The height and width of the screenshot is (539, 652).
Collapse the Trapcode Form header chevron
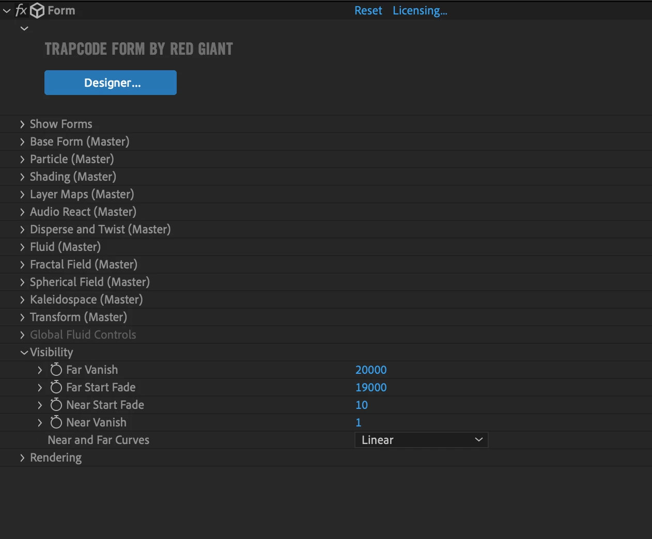coord(24,28)
